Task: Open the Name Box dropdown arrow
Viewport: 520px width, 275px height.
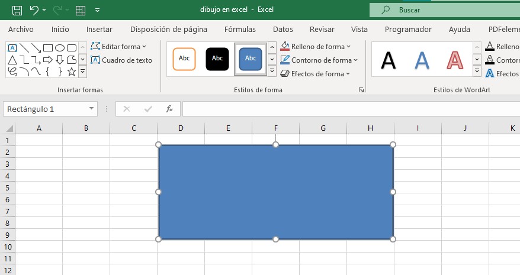Action: coord(91,109)
